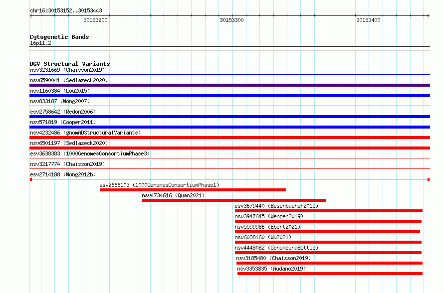Image resolution: width=444 pixels, height=293 pixels.
Task: Open nsv6501197 (Sedlazeck2020) label
Action: pos(69,143)
